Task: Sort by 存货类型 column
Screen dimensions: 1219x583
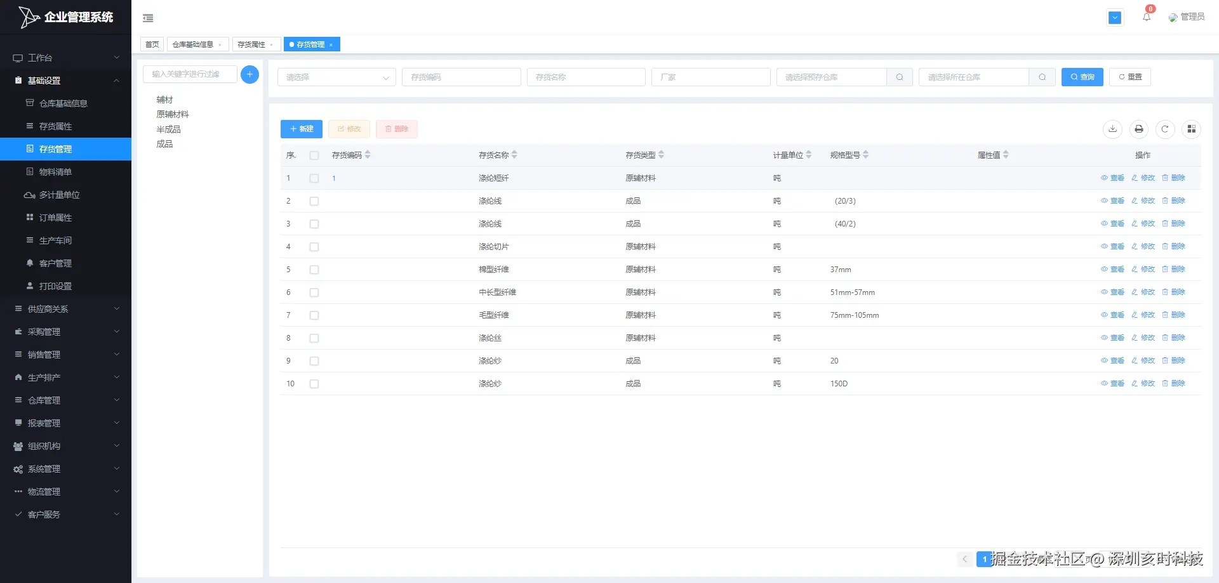Action: (661, 155)
